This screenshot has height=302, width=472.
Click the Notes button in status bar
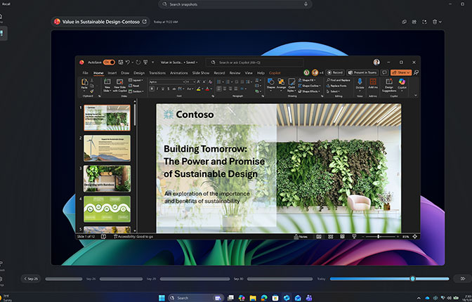[x=301, y=237]
